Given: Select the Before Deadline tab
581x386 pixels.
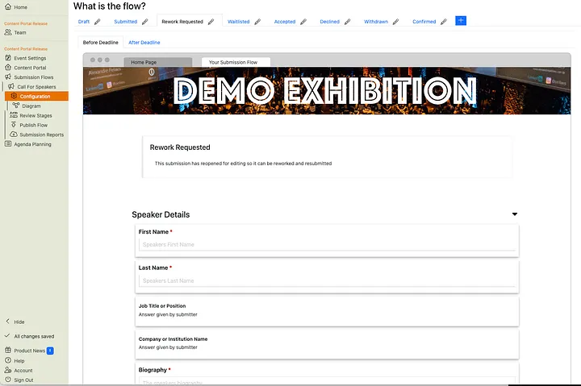Looking at the screenshot, I should coord(100,43).
